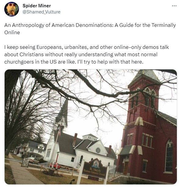
Task: Select the tweet headline about American Denominations
Action: click(x=90, y=29)
